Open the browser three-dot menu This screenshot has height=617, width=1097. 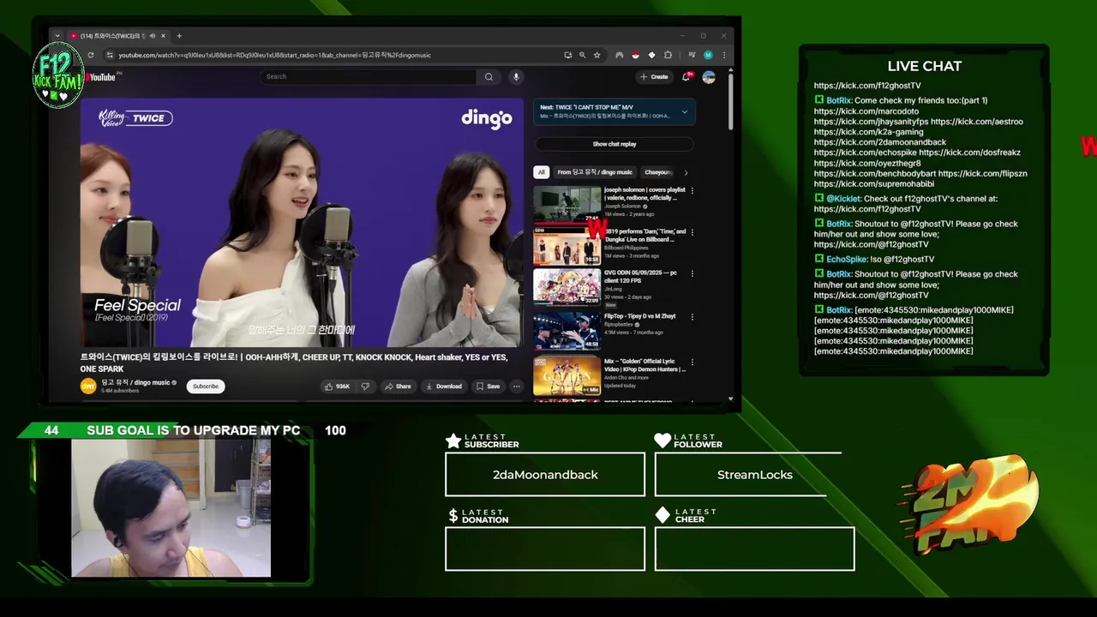pos(724,55)
